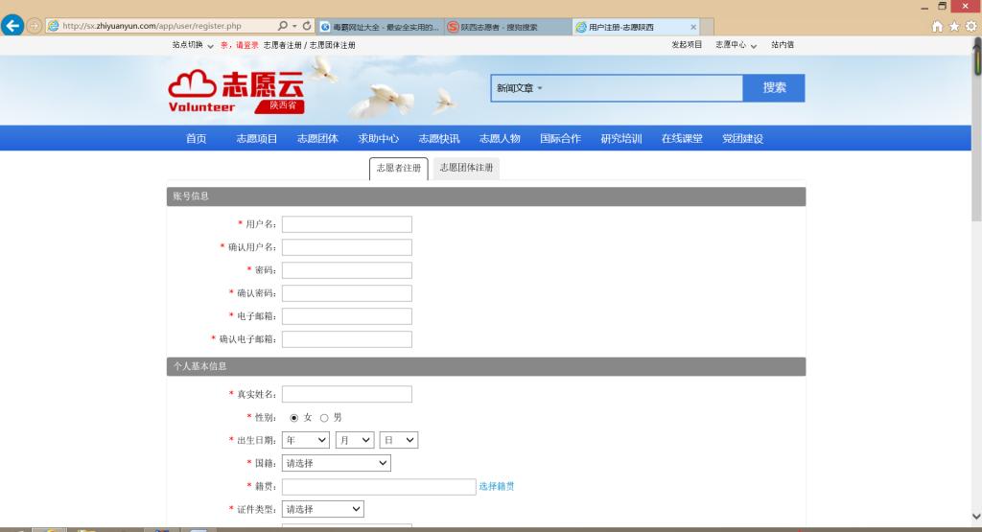This screenshot has height=532, width=982.
Task: Click the address bar search magnifier icon
Action: (x=282, y=26)
